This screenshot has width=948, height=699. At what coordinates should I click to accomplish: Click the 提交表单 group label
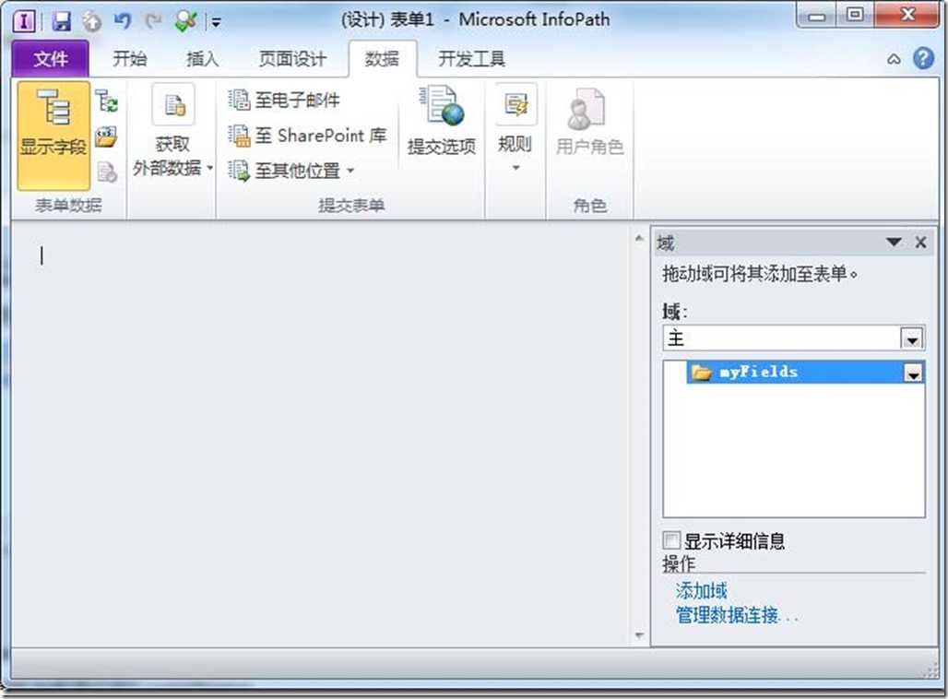click(351, 206)
